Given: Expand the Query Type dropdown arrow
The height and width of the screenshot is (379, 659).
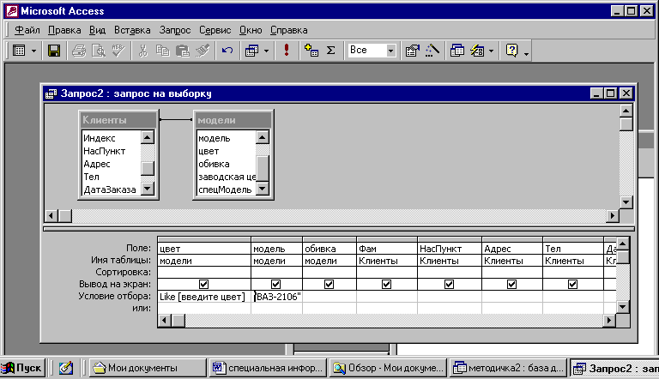Looking at the screenshot, I should point(266,51).
